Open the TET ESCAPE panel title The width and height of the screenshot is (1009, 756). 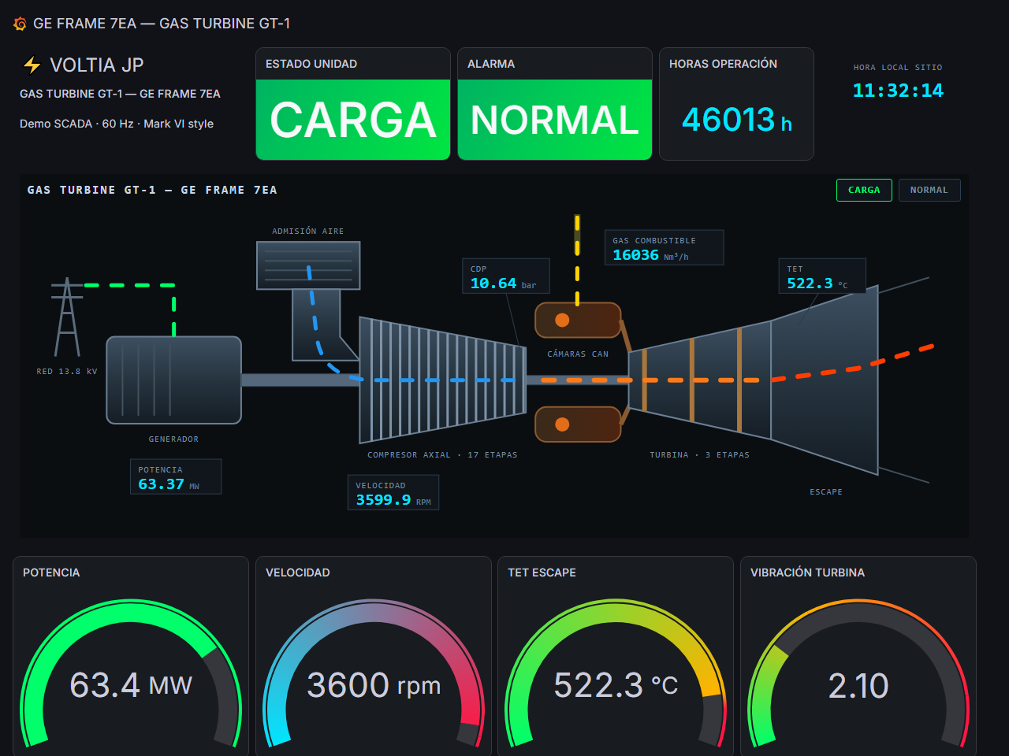coord(542,573)
